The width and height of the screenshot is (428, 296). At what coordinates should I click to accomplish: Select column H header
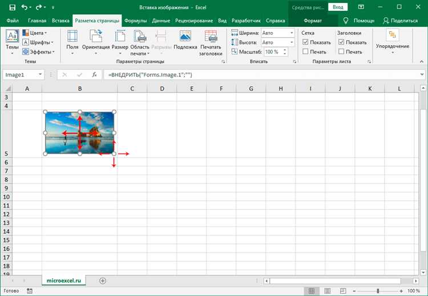(x=281, y=88)
